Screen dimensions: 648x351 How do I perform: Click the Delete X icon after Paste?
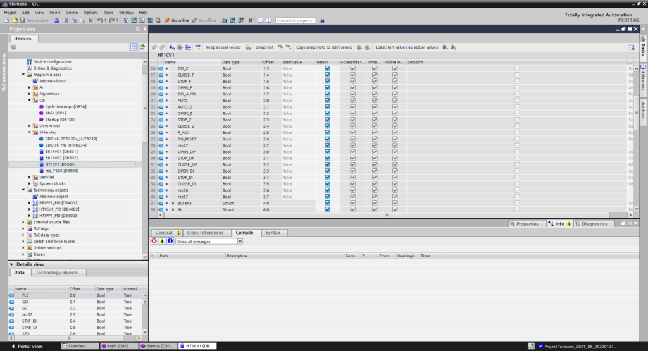click(x=90, y=20)
